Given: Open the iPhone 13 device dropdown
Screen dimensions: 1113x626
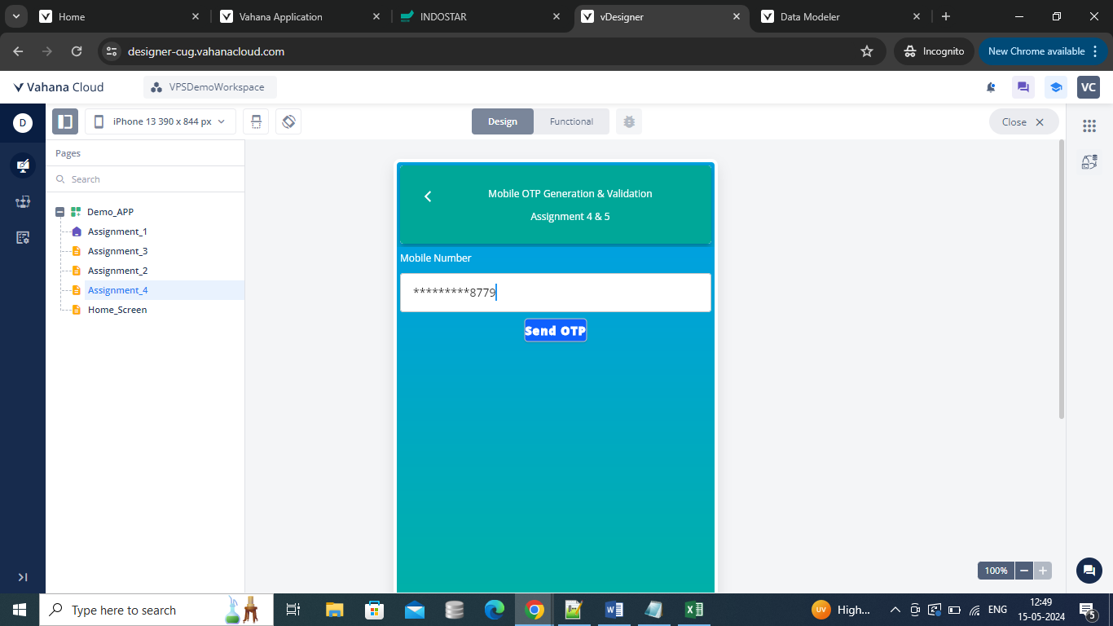Looking at the screenshot, I should pos(161,121).
